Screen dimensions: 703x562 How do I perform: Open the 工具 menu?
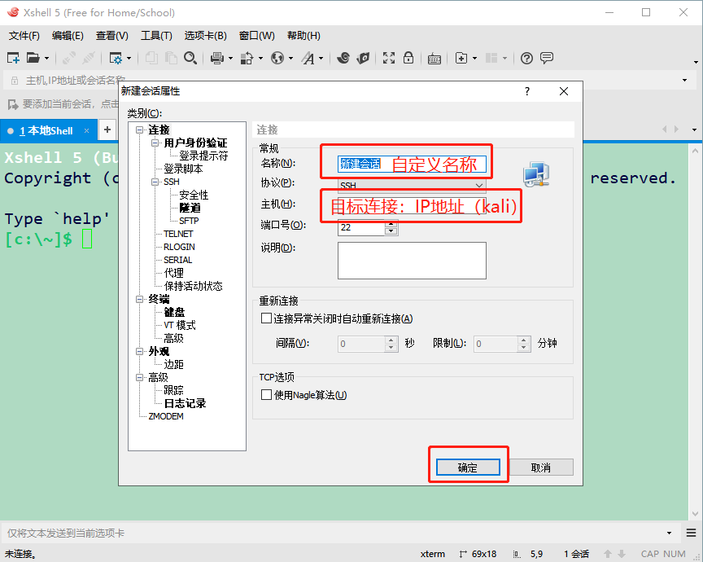point(155,35)
